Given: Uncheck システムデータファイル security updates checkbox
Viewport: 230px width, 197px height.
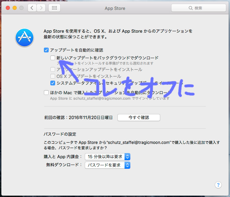Looking at the screenshot, I should pyautogui.click(x=53, y=83).
